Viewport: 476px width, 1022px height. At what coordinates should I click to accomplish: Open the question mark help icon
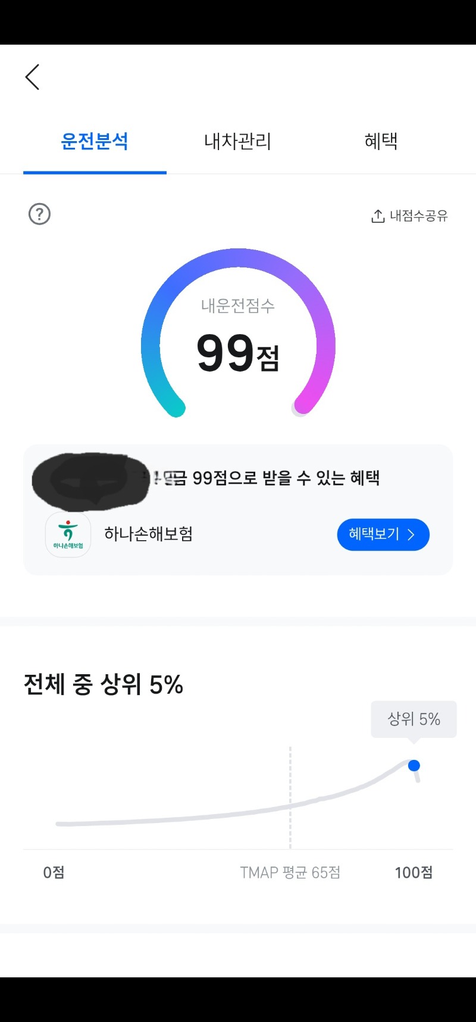click(x=40, y=214)
